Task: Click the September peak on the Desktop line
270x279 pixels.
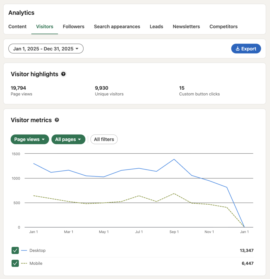Action: pos(174,159)
